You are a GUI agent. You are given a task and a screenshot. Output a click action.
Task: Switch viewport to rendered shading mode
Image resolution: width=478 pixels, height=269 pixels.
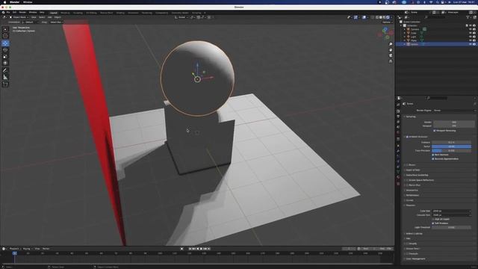click(388, 17)
